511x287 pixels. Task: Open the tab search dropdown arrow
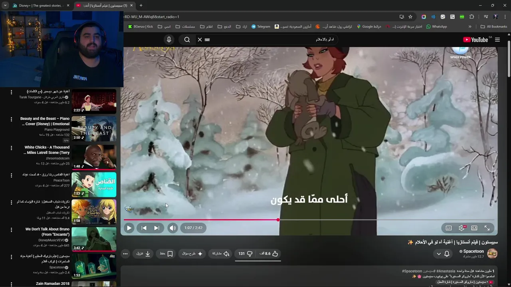(x=5, y=6)
